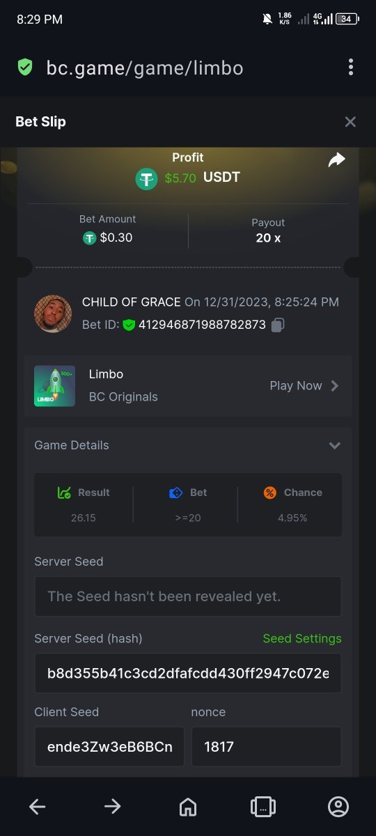Tap the Limbo rocket game thumbnail
Image resolution: width=376 pixels, height=836 pixels.
(54, 386)
